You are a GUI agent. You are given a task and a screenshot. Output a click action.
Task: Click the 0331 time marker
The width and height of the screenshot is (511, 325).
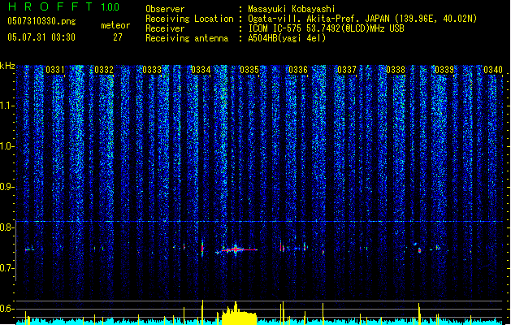(55, 70)
